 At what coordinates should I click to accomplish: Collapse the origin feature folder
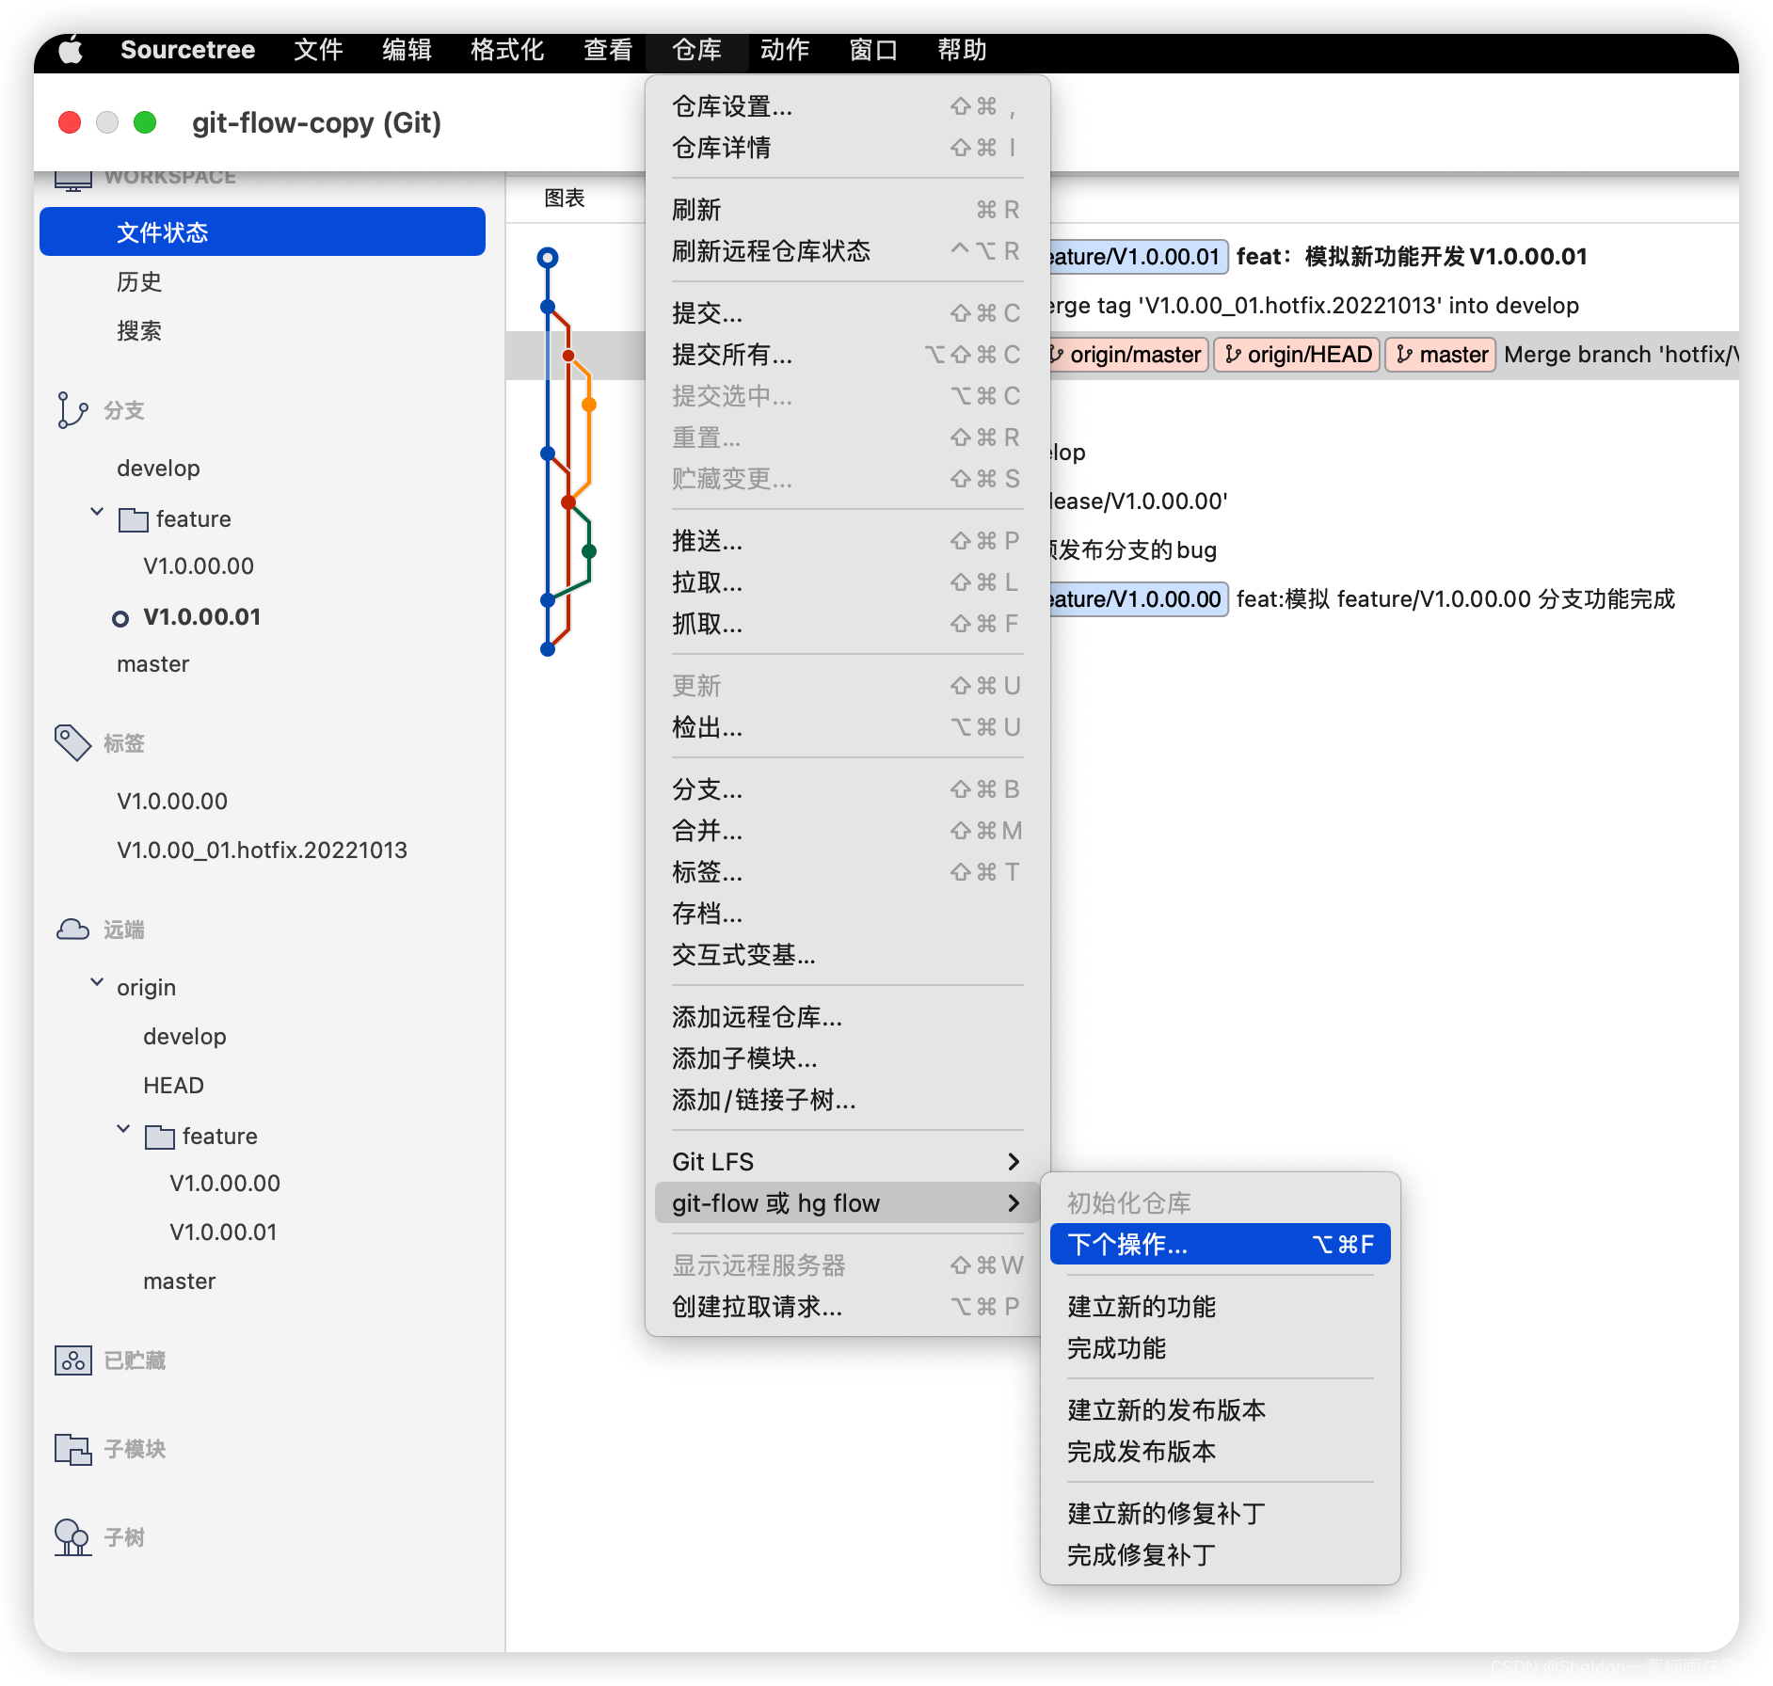tap(123, 1129)
